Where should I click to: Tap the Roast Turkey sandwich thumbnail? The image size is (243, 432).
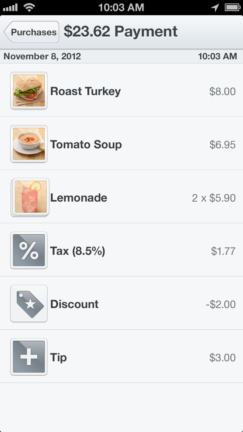[x=29, y=91]
